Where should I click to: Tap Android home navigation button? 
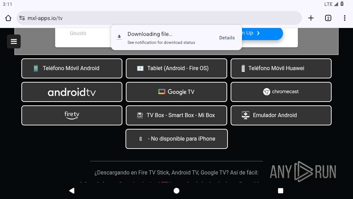point(176,191)
